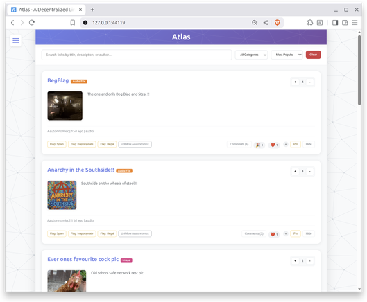Clear the search filters
Viewport: 367px width, 302px height.
pyautogui.click(x=313, y=55)
